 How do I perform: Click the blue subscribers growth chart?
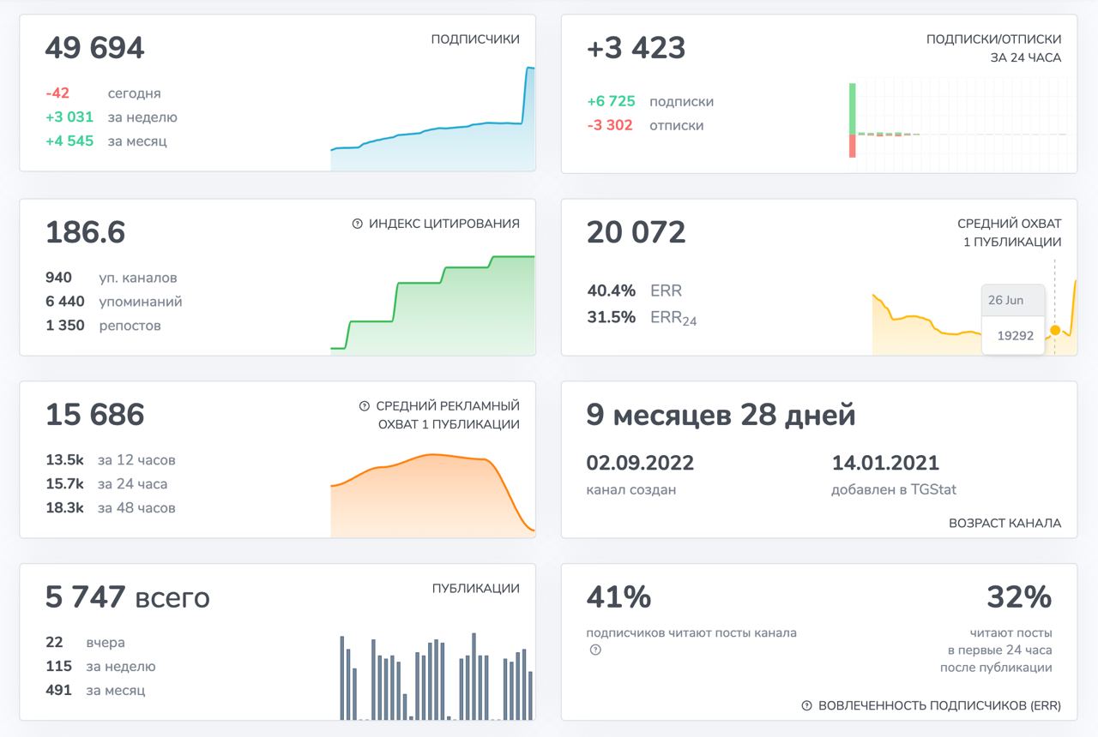pos(432,137)
